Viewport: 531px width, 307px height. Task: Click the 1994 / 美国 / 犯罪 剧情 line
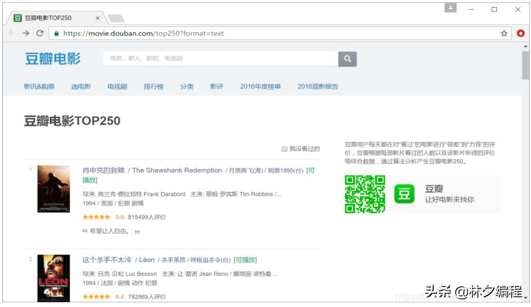coord(113,203)
